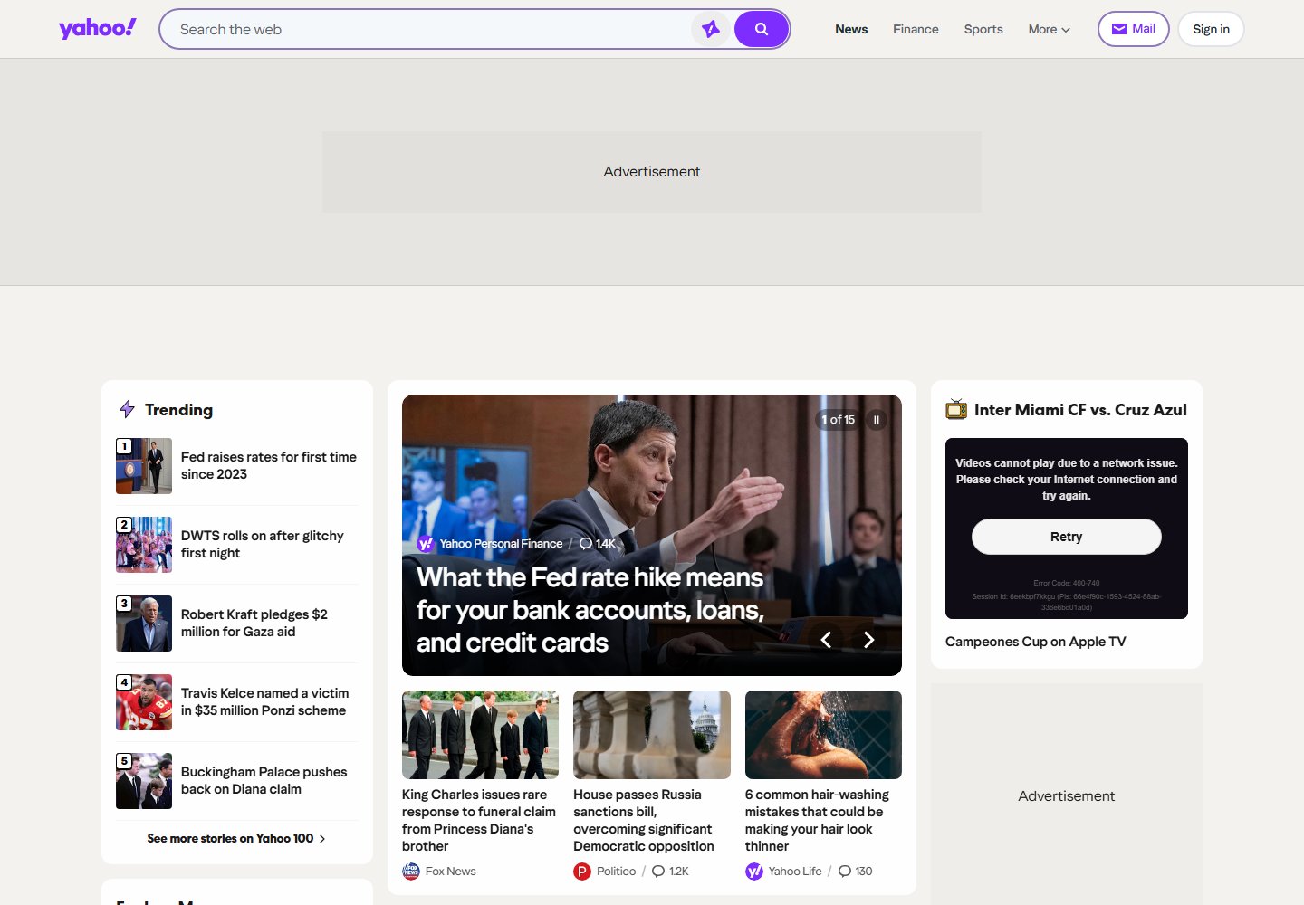Click the Fox News source icon
The image size is (1304, 905).
tap(411, 872)
